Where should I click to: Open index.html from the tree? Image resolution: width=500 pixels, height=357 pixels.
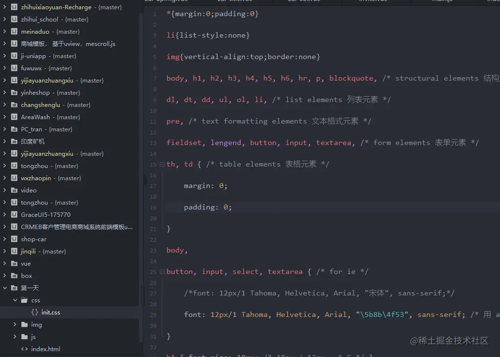point(45,349)
